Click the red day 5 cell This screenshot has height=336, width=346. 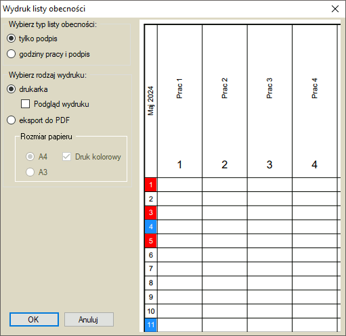coord(151,241)
